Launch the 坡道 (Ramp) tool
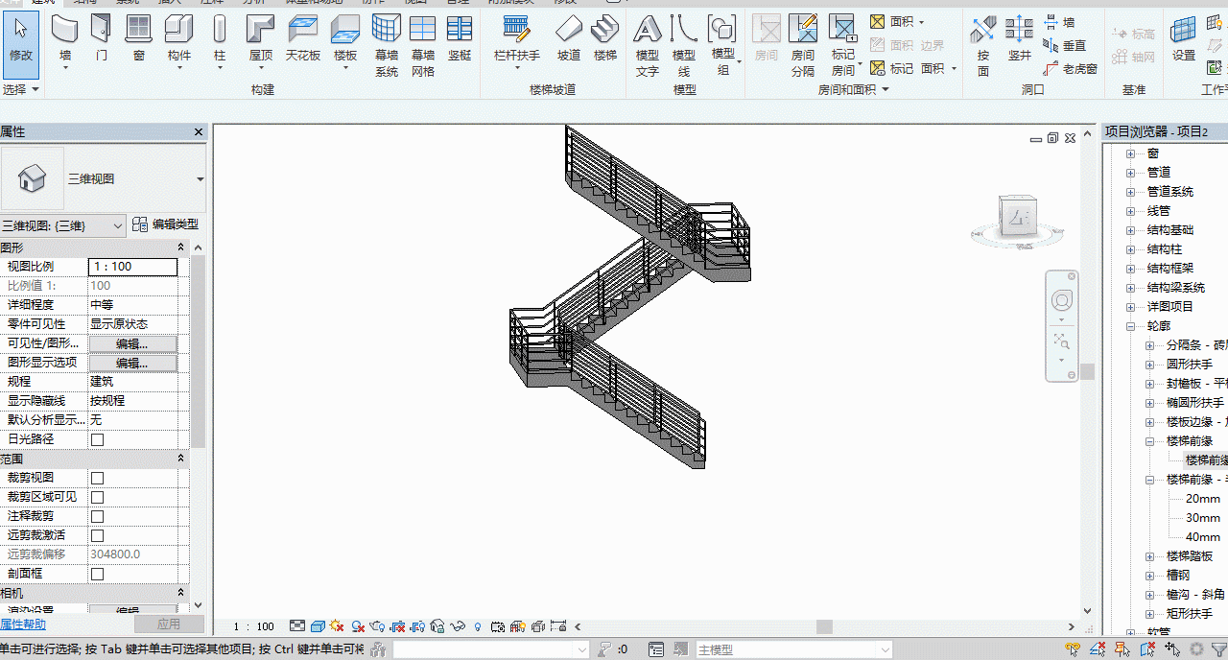 pos(569,39)
